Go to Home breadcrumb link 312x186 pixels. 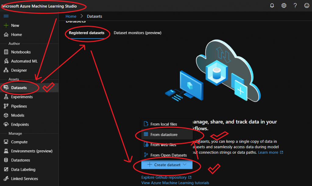tap(71, 16)
